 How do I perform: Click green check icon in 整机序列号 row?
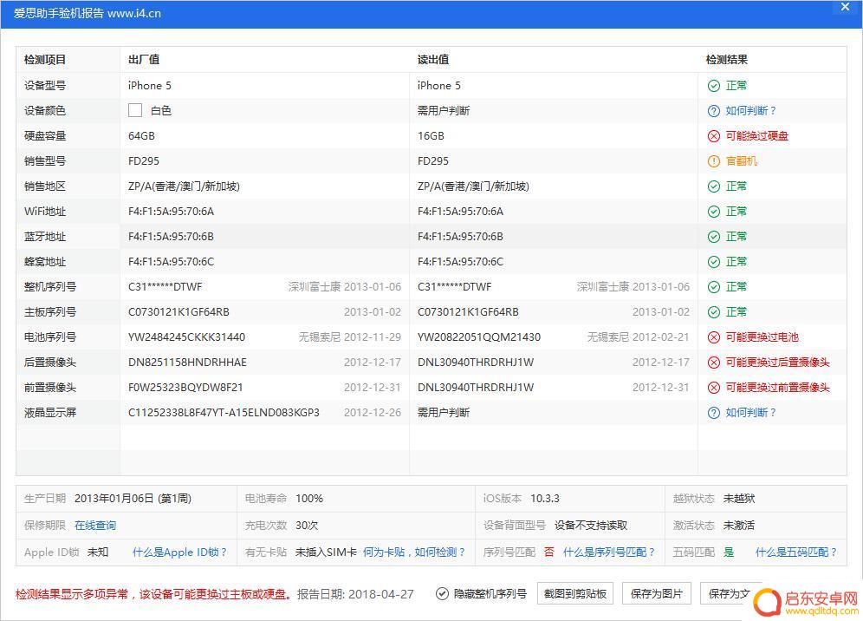click(713, 287)
